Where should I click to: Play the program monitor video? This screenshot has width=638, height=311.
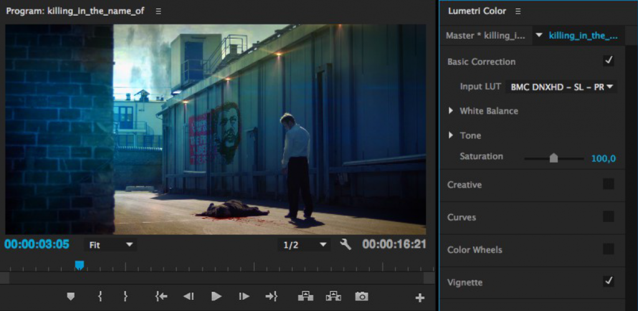click(x=216, y=296)
